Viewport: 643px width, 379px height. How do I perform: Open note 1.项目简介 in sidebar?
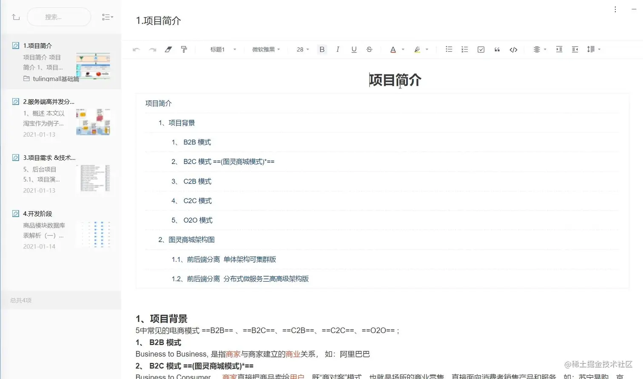pos(61,62)
